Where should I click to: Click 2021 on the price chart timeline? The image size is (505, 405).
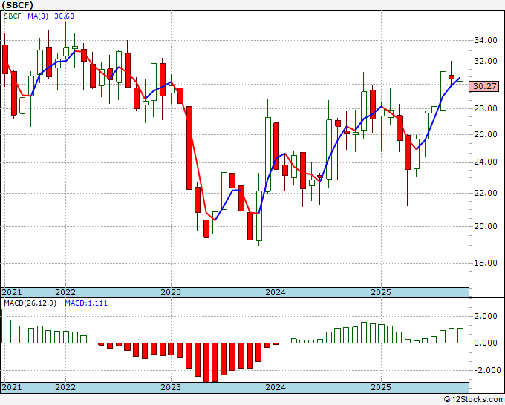(x=12, y=292)
